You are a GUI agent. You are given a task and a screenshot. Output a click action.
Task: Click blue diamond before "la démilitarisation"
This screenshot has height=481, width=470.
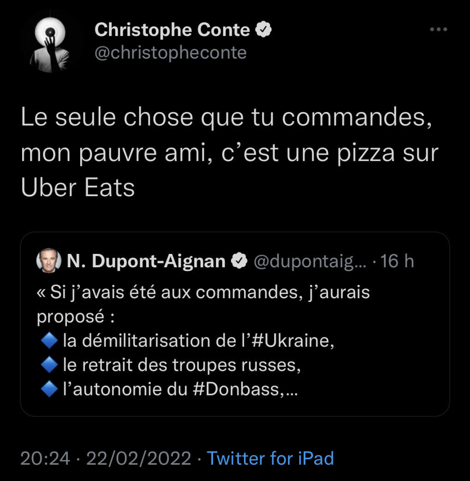pyautogui.click(x=48, y=342)
